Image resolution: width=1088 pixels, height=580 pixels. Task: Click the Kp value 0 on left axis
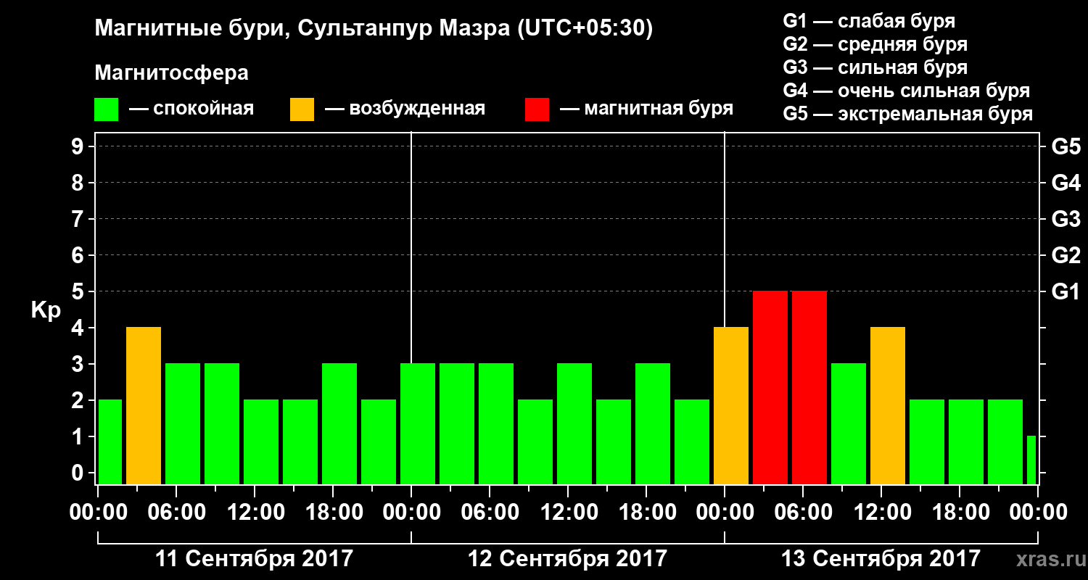tap(79, 473)
